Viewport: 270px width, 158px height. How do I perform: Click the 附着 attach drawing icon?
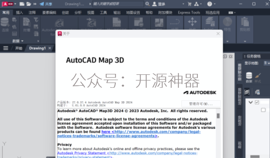click(27, 22)
